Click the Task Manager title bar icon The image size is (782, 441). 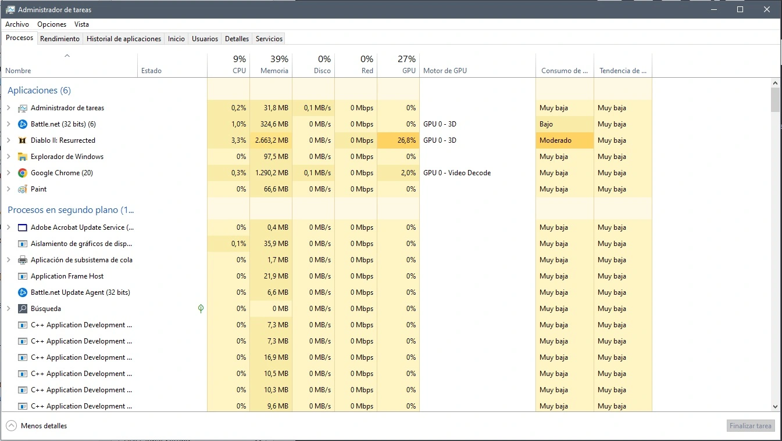pos(10,9)
